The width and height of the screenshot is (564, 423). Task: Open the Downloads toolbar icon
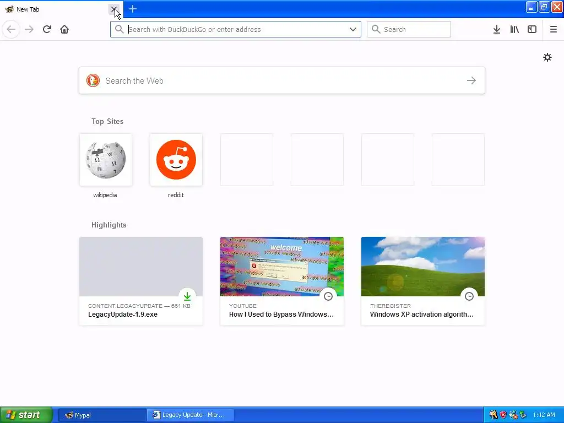point(497,29)
